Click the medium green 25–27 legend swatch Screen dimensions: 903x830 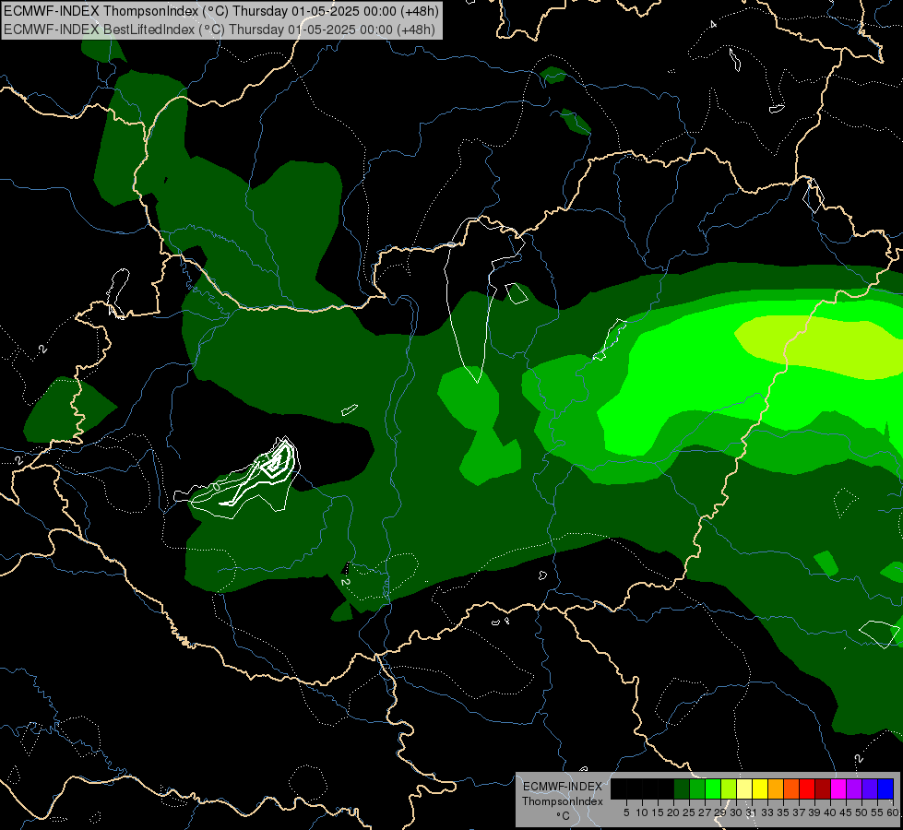[x=697, y=788]
